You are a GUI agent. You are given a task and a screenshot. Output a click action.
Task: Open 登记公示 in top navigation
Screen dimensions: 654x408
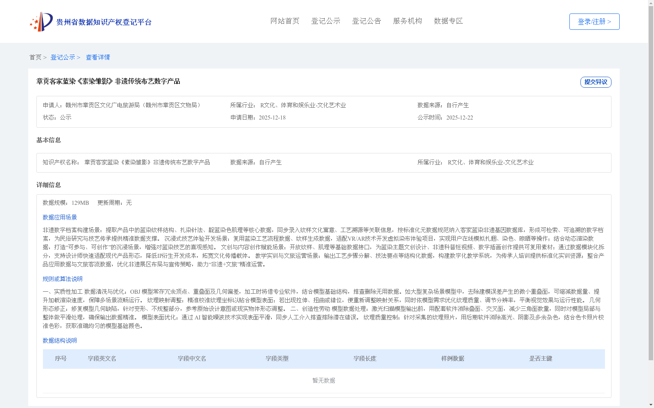pyautogui.click(x=326, y=21)
